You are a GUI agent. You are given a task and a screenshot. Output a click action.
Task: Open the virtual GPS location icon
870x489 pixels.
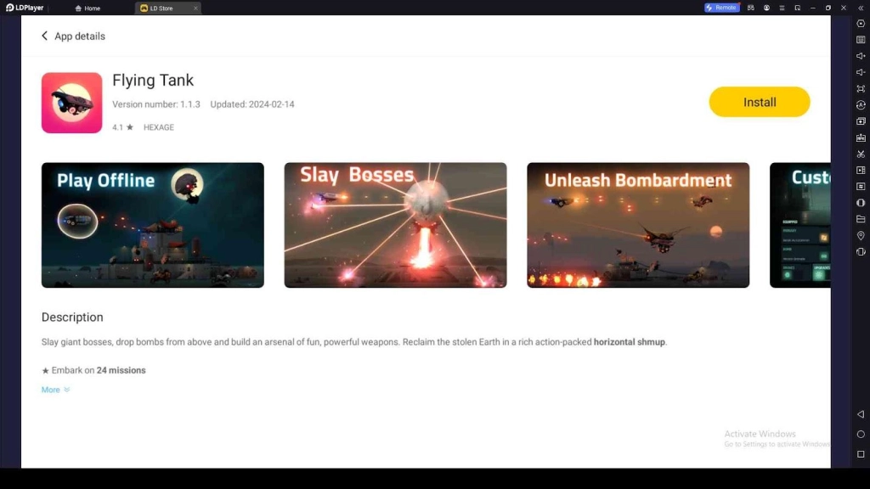pyautogui.click(x=861, y=236)
